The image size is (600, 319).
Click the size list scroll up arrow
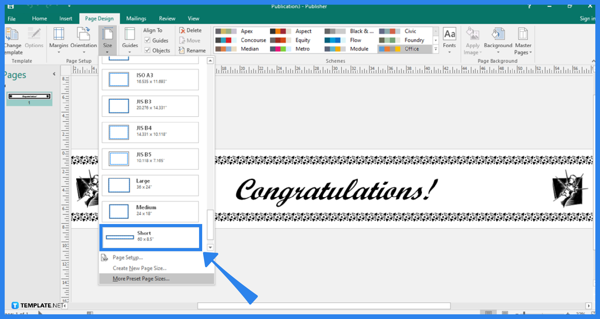pos(210,61)
